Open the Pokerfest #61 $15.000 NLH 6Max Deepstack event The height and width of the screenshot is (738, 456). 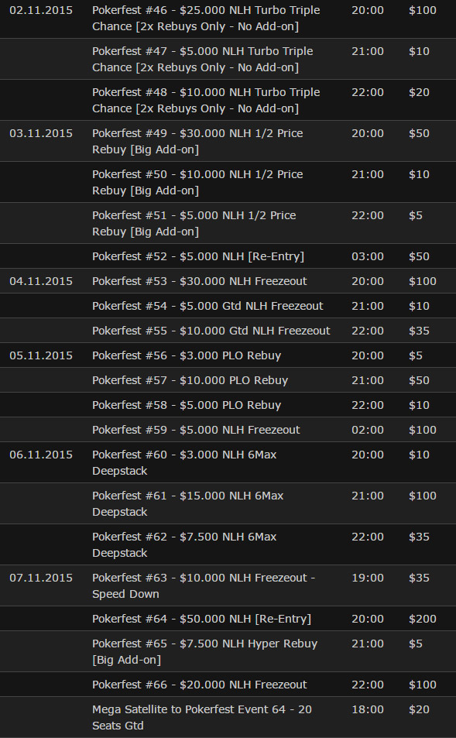[x=188, y=503]
